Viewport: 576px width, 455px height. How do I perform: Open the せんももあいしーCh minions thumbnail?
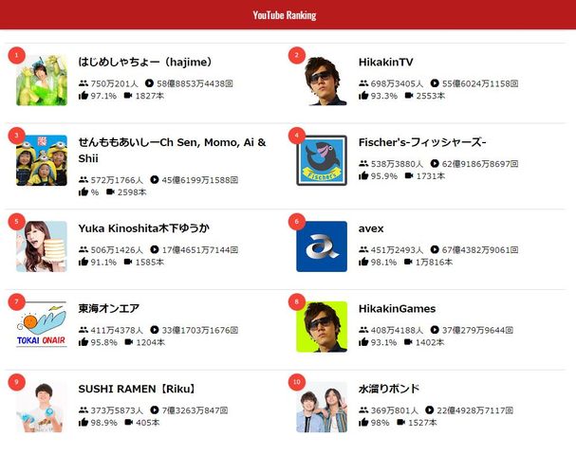point(42,160)
